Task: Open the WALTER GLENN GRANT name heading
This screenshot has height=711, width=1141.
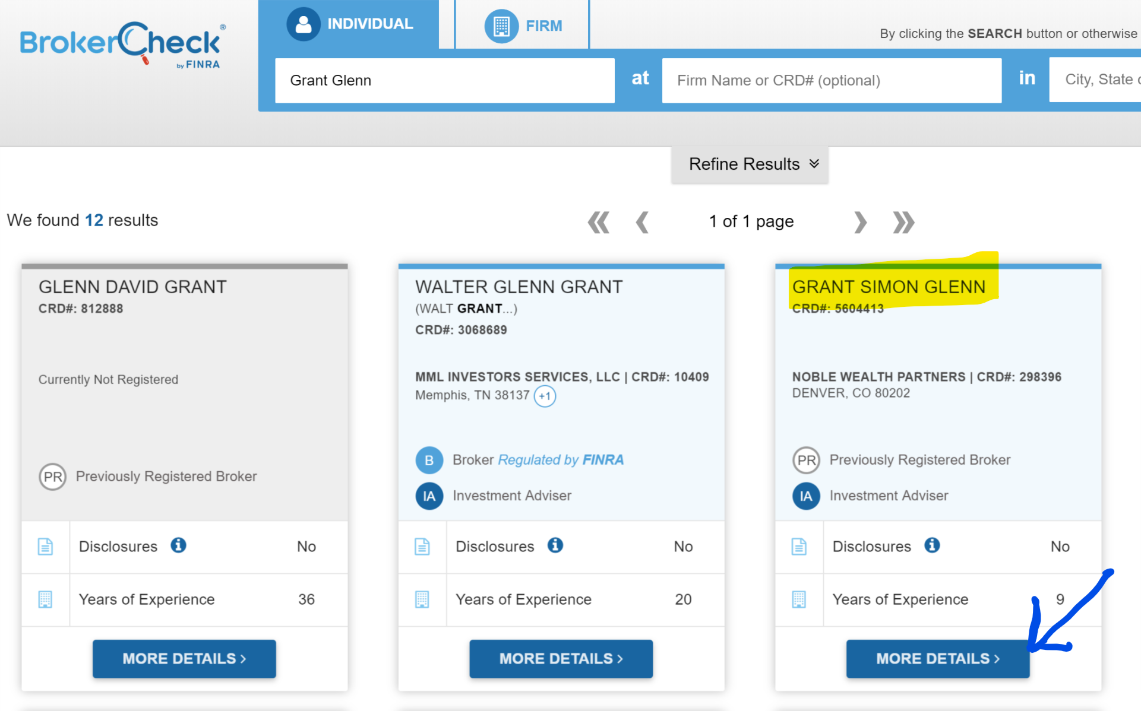Action: click(519, 287)
